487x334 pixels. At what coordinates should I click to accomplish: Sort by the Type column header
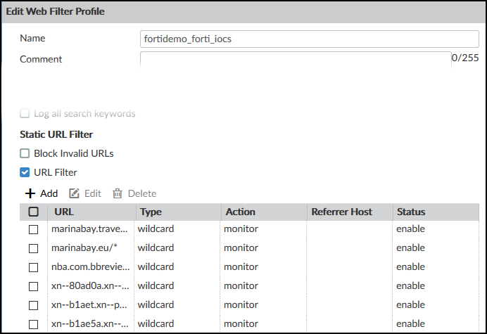(x=151, y=212)
